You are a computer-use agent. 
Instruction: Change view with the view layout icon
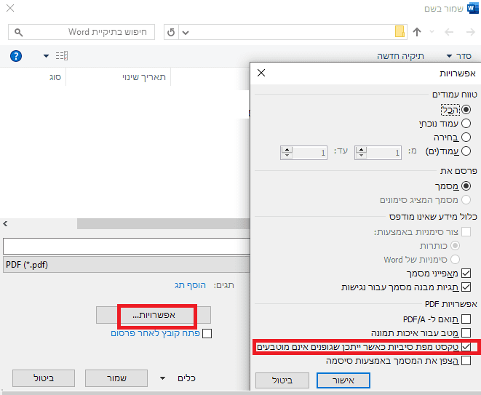(x=62, y=56)
